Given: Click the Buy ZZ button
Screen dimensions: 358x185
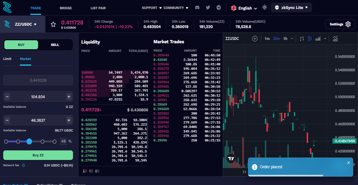Looking at the screenshot, I should click(x=38, y=155).
